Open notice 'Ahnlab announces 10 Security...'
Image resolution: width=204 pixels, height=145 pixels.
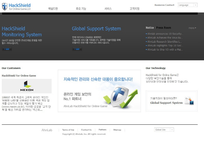165,34
